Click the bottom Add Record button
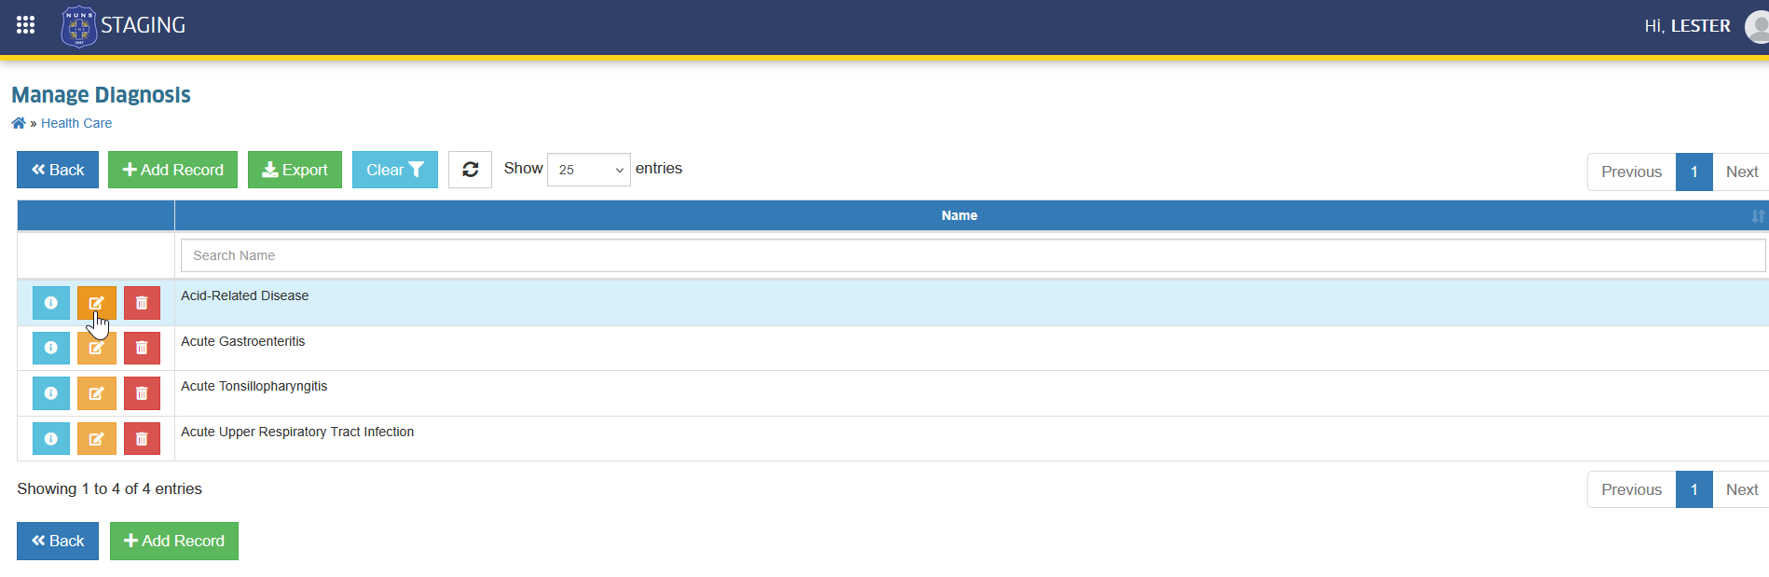This screenshot has height=577, width=1769. (x=174, y=541)
